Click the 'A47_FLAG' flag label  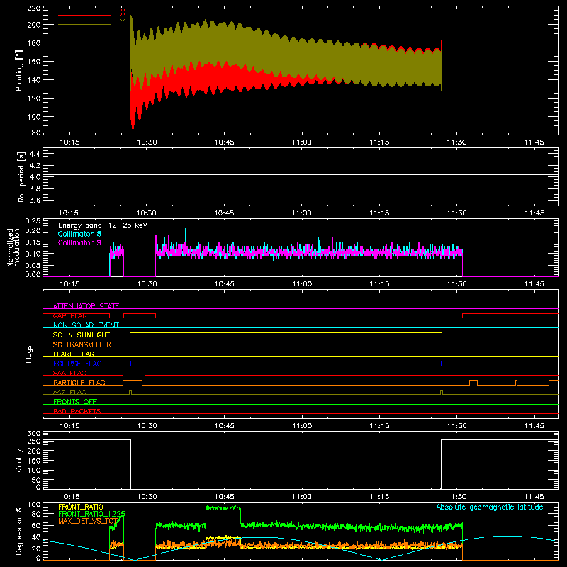tap(69, 392)
